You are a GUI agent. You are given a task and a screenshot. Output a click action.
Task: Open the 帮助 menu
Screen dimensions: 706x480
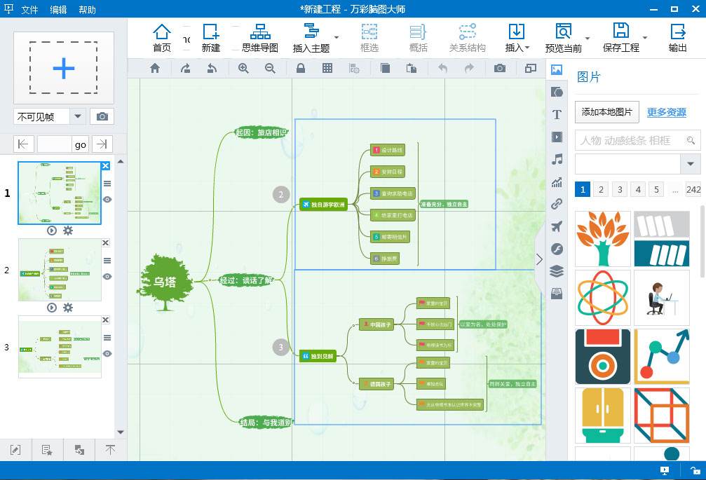click(x=87, y=9)
